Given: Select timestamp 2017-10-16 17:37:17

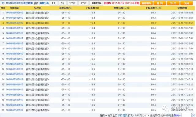Looking at the screenshot, I should point(182,90).
